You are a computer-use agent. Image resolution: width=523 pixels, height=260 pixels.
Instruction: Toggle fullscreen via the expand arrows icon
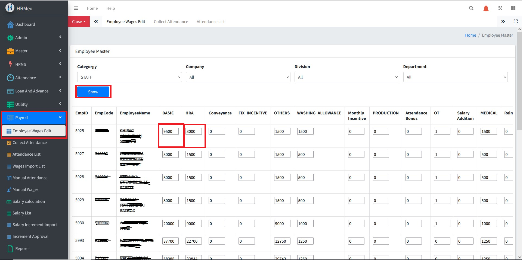tap(500, 8)
